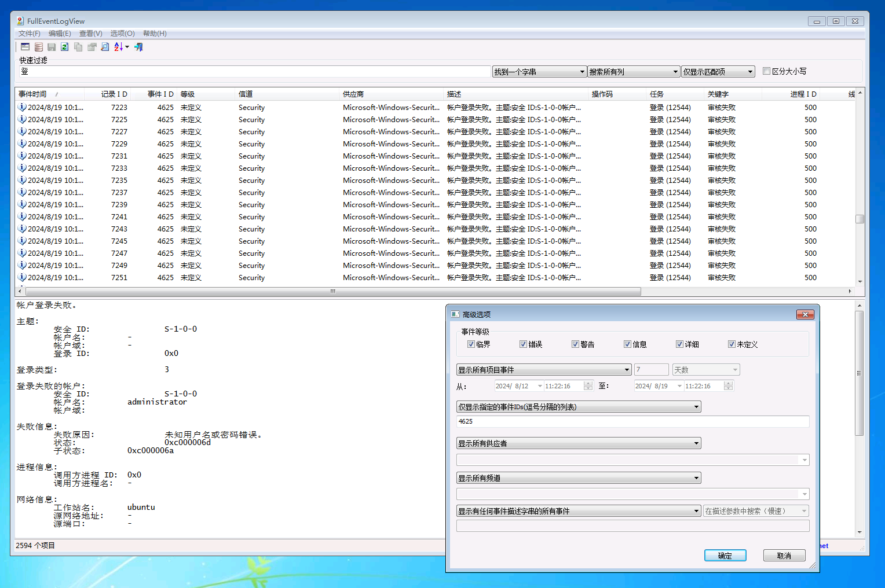Open the 文件(F) menu
Viewport: 885px width, 588px height.
(29, 34)
